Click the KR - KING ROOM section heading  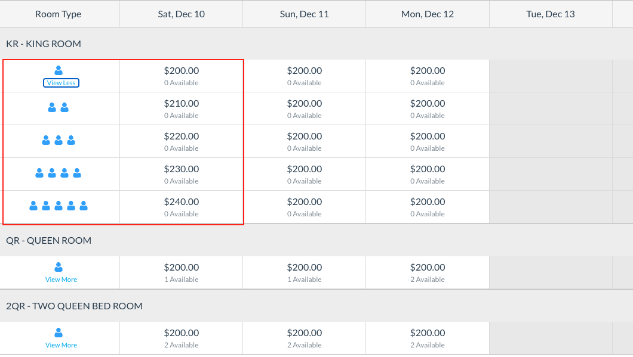pos(44,44)
